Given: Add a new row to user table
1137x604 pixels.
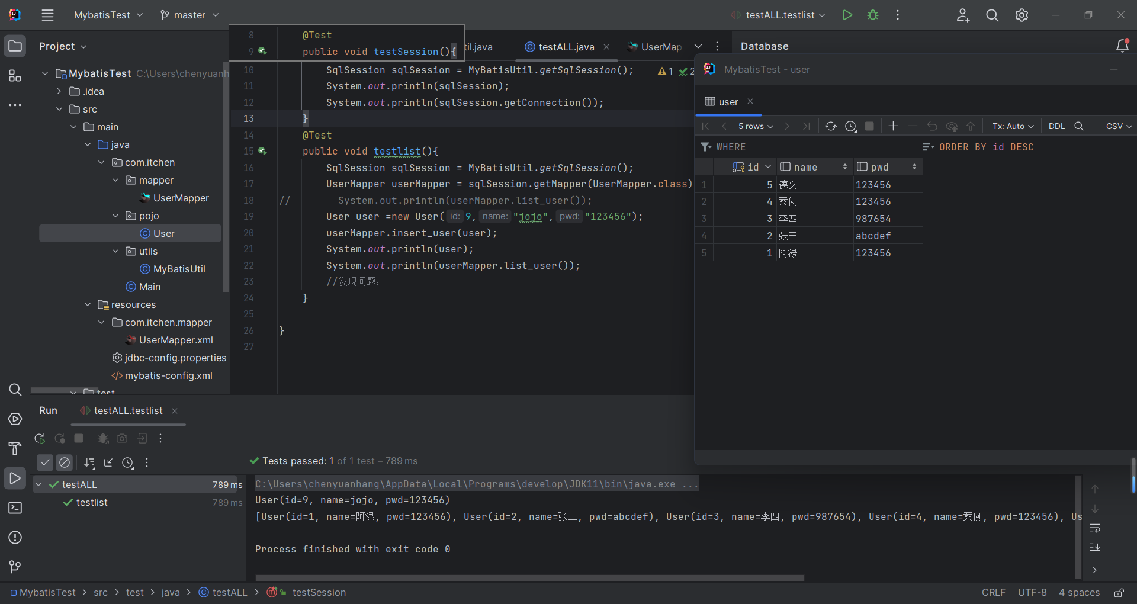Looking at the screenshot, I should pos(893,126).
